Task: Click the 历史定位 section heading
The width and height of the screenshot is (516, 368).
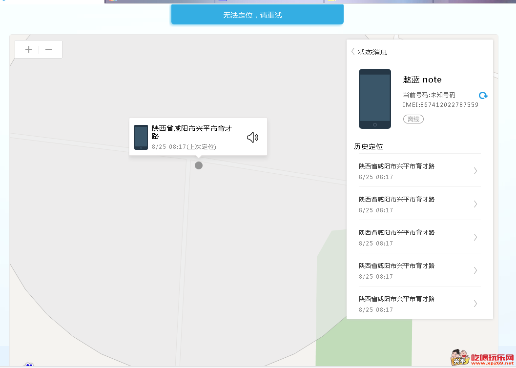Action: coord(369,146)
